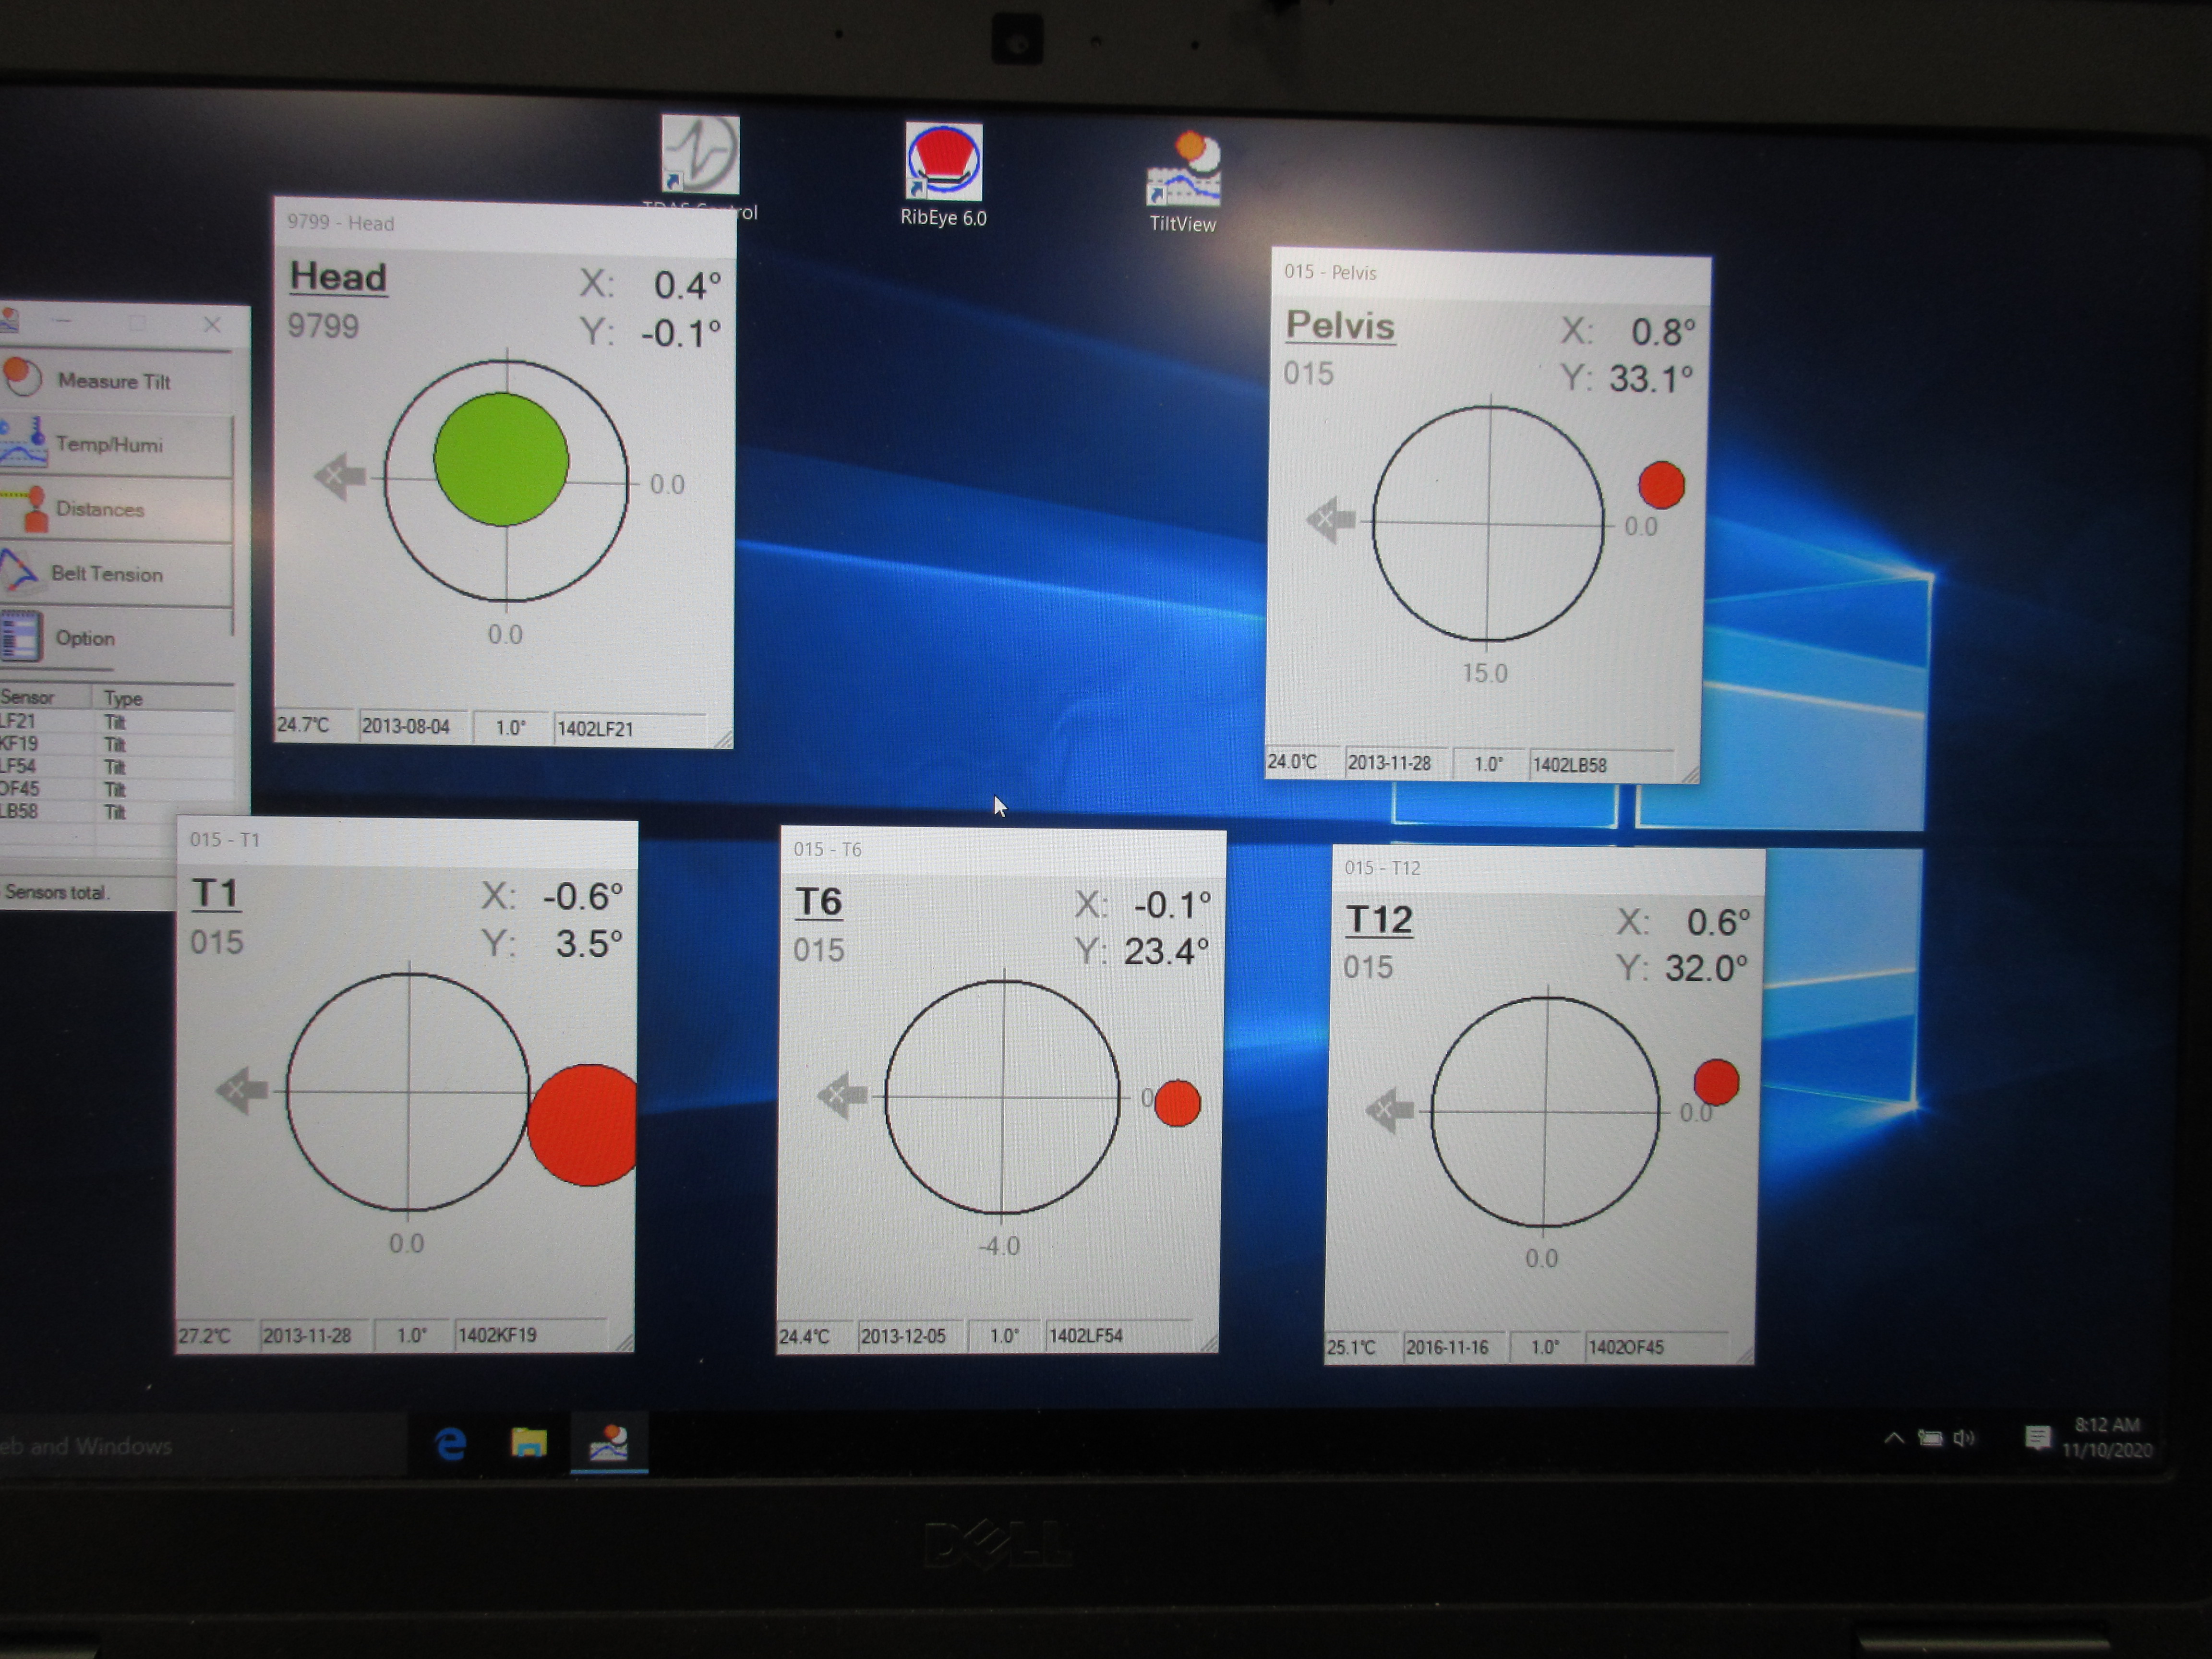Launch the RibEye 6.0 desktop shortcut
Viewport: 2212px width, 1659px height.
coord(943,176)
